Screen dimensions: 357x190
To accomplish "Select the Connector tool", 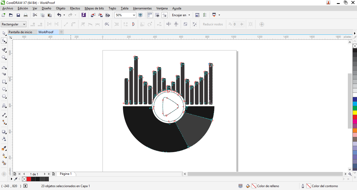I will [4, 122].
